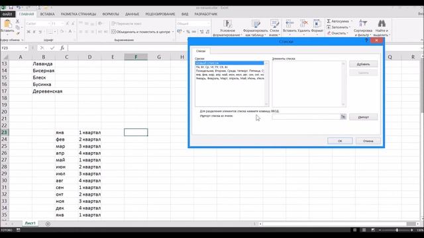The width and height of the screenshot is (424, 238).
Task: Open the Name Box dropdown arrow
Action: 26,48
